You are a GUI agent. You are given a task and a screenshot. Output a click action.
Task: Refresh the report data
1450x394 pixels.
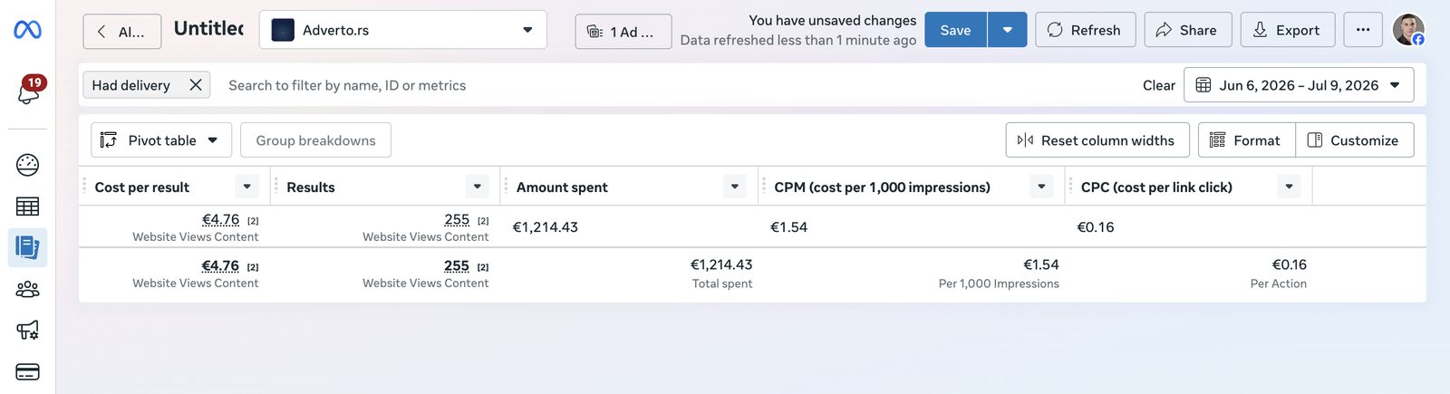[1085, 30]
